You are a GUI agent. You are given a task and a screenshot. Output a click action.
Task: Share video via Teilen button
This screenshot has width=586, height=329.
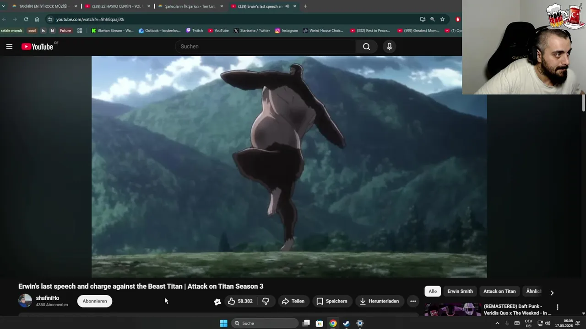coord(293,301)
